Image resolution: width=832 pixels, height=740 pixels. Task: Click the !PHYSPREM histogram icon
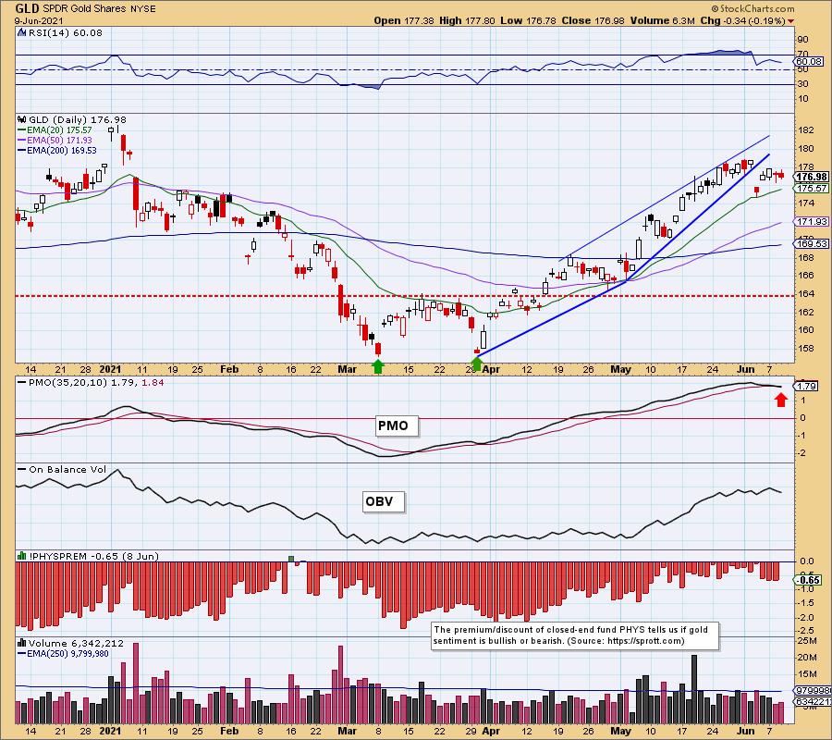click(22, 556)
